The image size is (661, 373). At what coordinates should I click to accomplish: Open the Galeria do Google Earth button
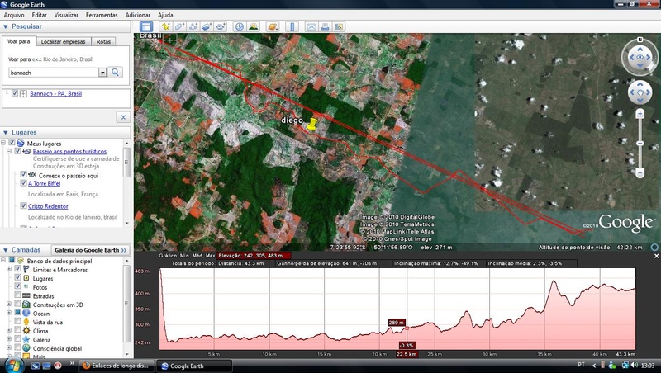90,250
